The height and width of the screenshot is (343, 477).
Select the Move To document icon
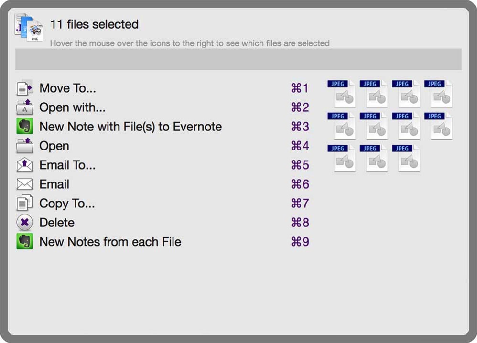[x=23, y=88]
